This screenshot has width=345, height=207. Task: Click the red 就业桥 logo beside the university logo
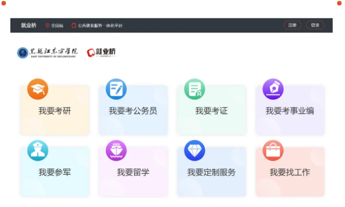pyautogui.click(x=101, y=52)
